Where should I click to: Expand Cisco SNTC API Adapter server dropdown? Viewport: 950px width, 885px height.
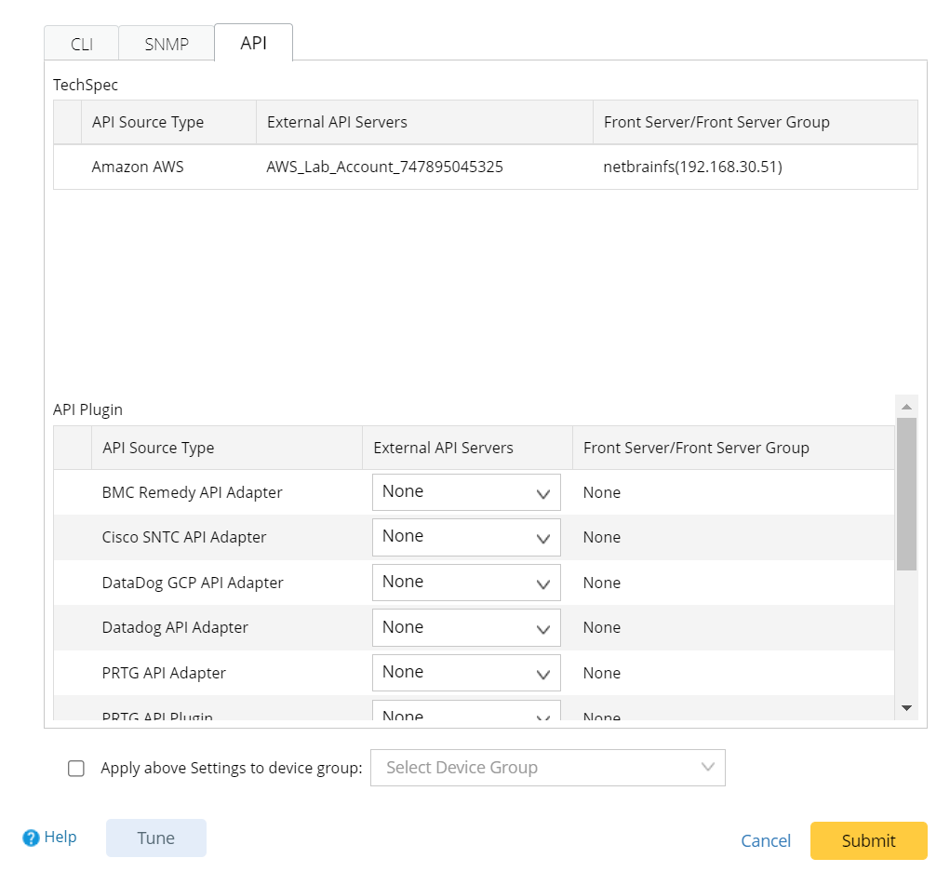[466, 537]
